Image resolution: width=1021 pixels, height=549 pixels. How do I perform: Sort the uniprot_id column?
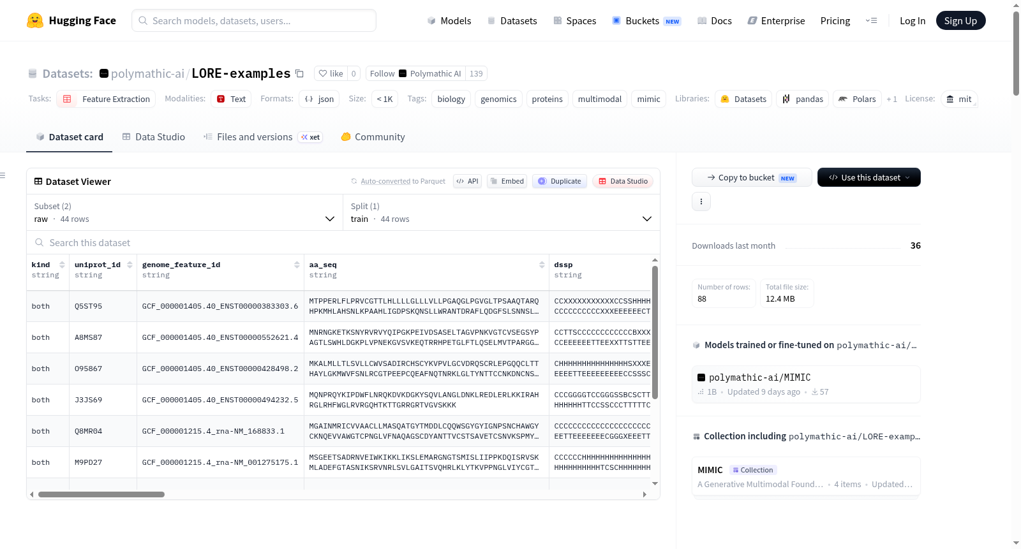pos(130,265)
